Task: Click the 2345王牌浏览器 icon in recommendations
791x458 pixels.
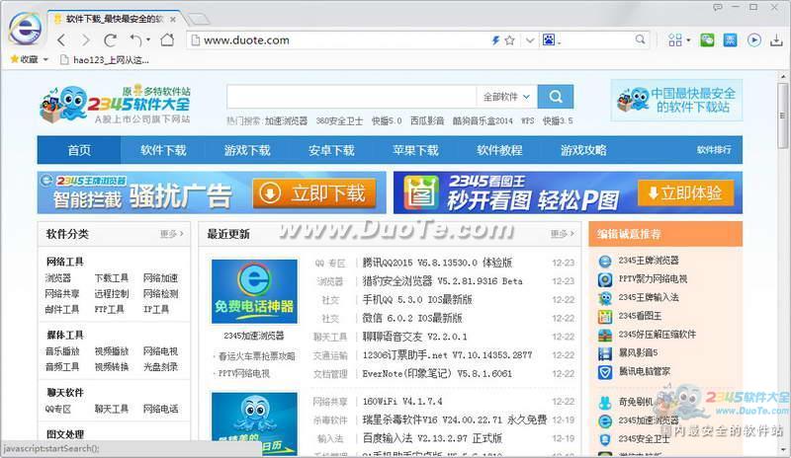Action: (x=605, y=261)
